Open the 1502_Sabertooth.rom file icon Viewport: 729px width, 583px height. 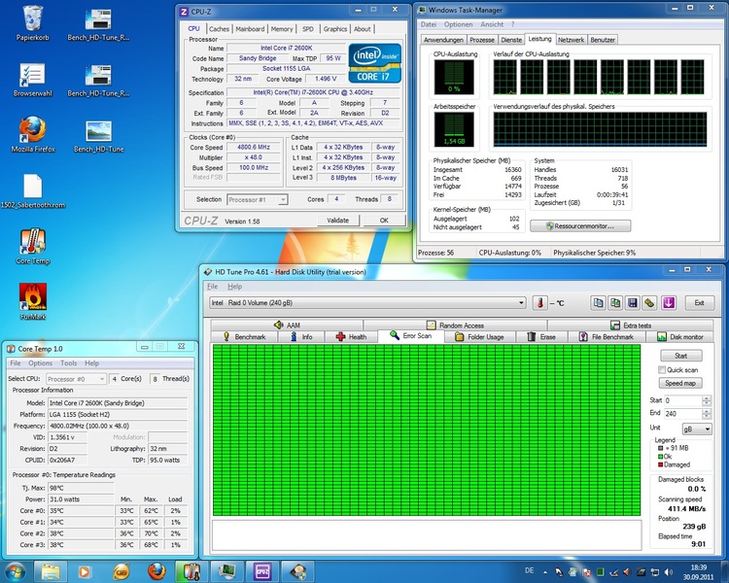tap(32, 191)
